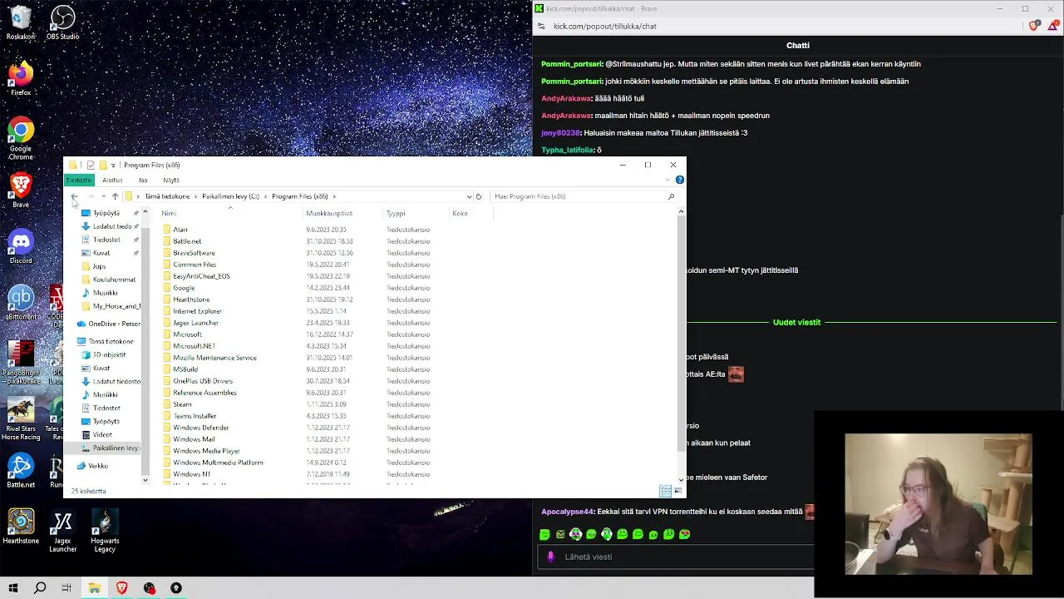Screen dimensions: 1064x599
Task: Switch Explorer to large icons view
Action: [x=677, y=491]
